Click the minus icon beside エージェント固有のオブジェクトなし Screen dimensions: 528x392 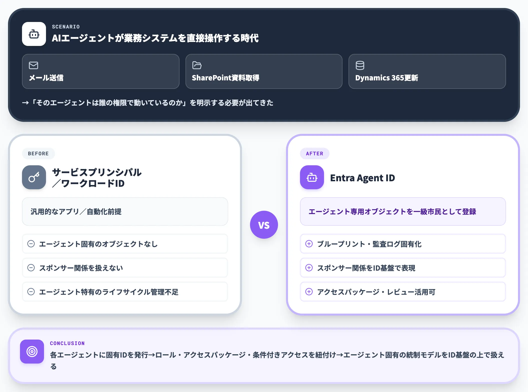[31, 244]
